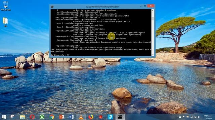The height and width of the screenshot is (120, 215).
Task: Click the cmd scrollbar up arrow
Action: (153, 10)
